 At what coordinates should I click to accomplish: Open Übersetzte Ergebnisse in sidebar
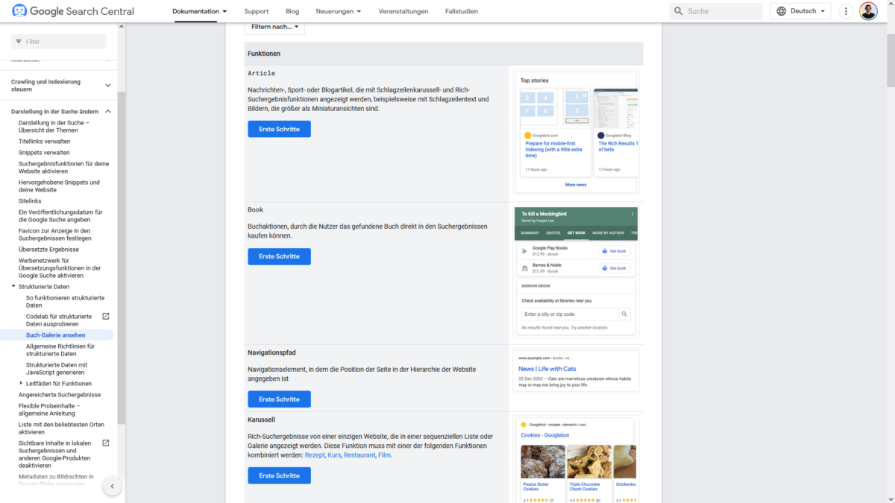pyautogui.click(x=48, y=249)
